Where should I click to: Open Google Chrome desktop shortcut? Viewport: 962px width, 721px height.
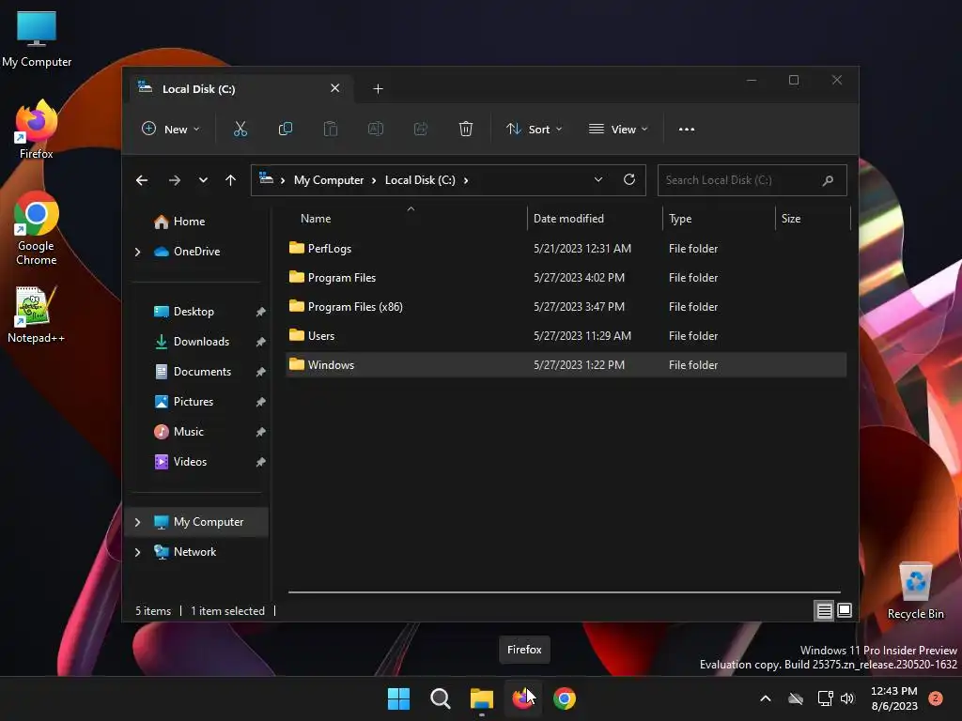tap(37, 228)
